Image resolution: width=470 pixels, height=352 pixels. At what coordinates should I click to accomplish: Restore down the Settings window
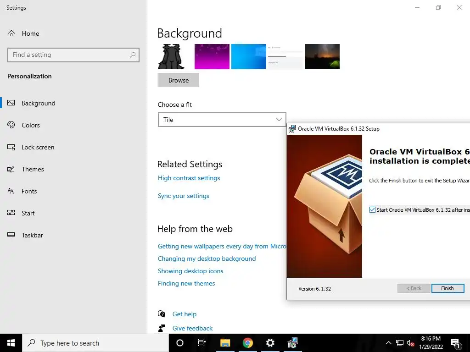pos(438,7)
